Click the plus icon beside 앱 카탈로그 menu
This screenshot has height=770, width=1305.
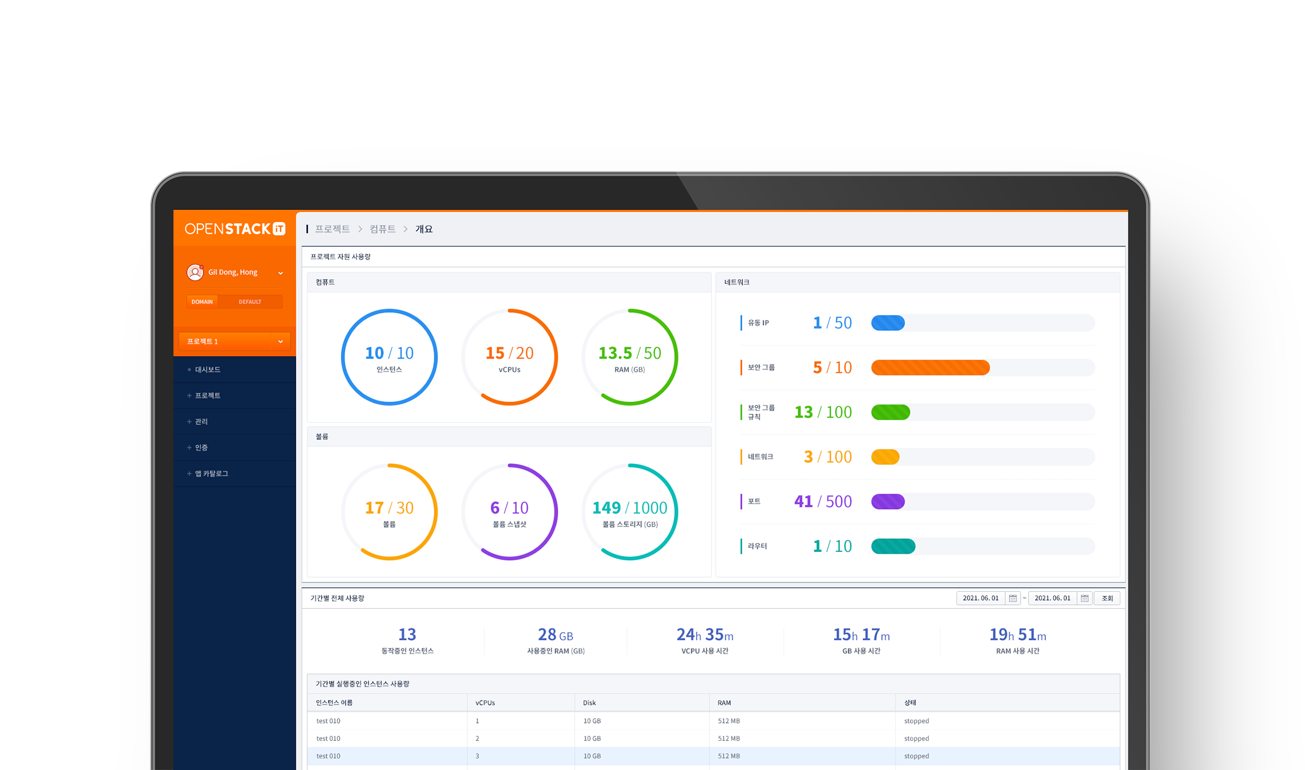189,473
